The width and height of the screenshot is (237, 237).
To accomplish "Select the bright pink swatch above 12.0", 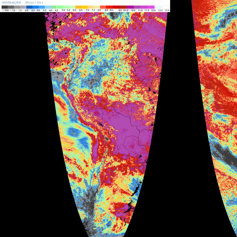I will [151, 7].
